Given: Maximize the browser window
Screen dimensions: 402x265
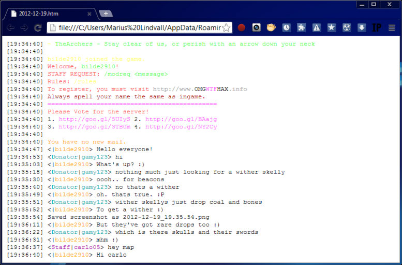Looking at the screenshot, I should tap(374, 5).
